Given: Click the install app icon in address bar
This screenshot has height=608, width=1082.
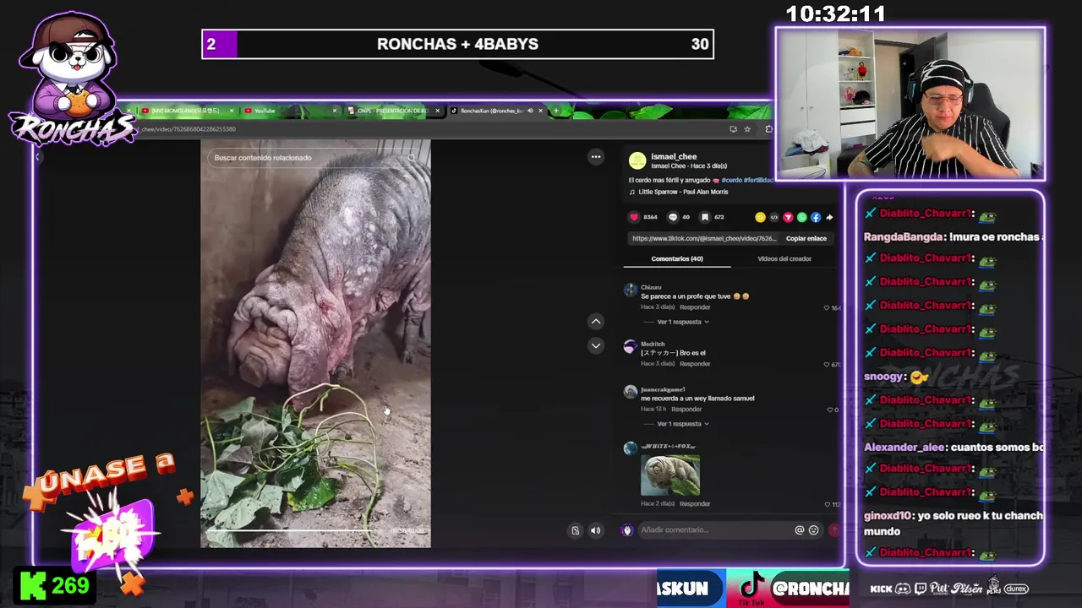Looking at the screenshot, I should [733, 129].
